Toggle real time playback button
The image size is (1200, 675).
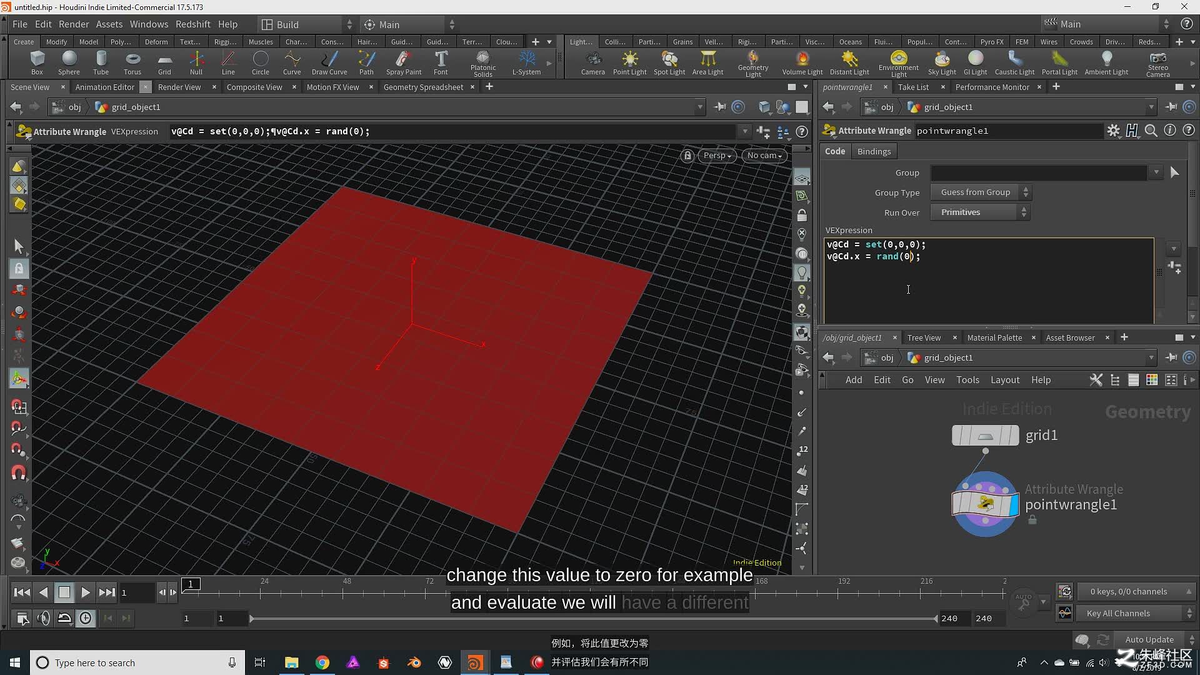tap(86, 619)
